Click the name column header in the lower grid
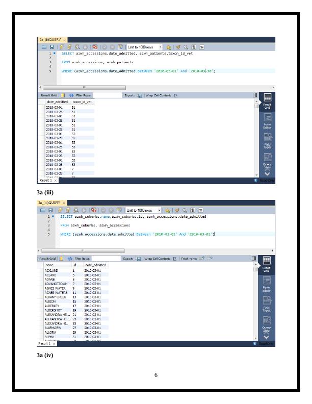Image resolution: width=312 pixels, height=404 pixels. point(50,265)
